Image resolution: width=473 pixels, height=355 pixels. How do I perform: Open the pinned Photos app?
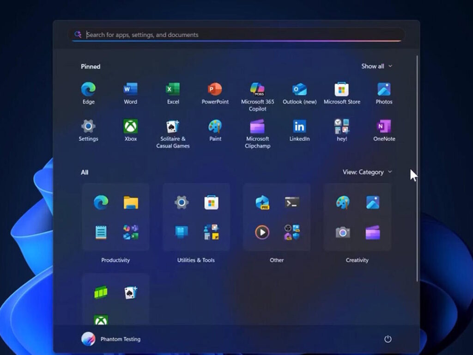384,93
